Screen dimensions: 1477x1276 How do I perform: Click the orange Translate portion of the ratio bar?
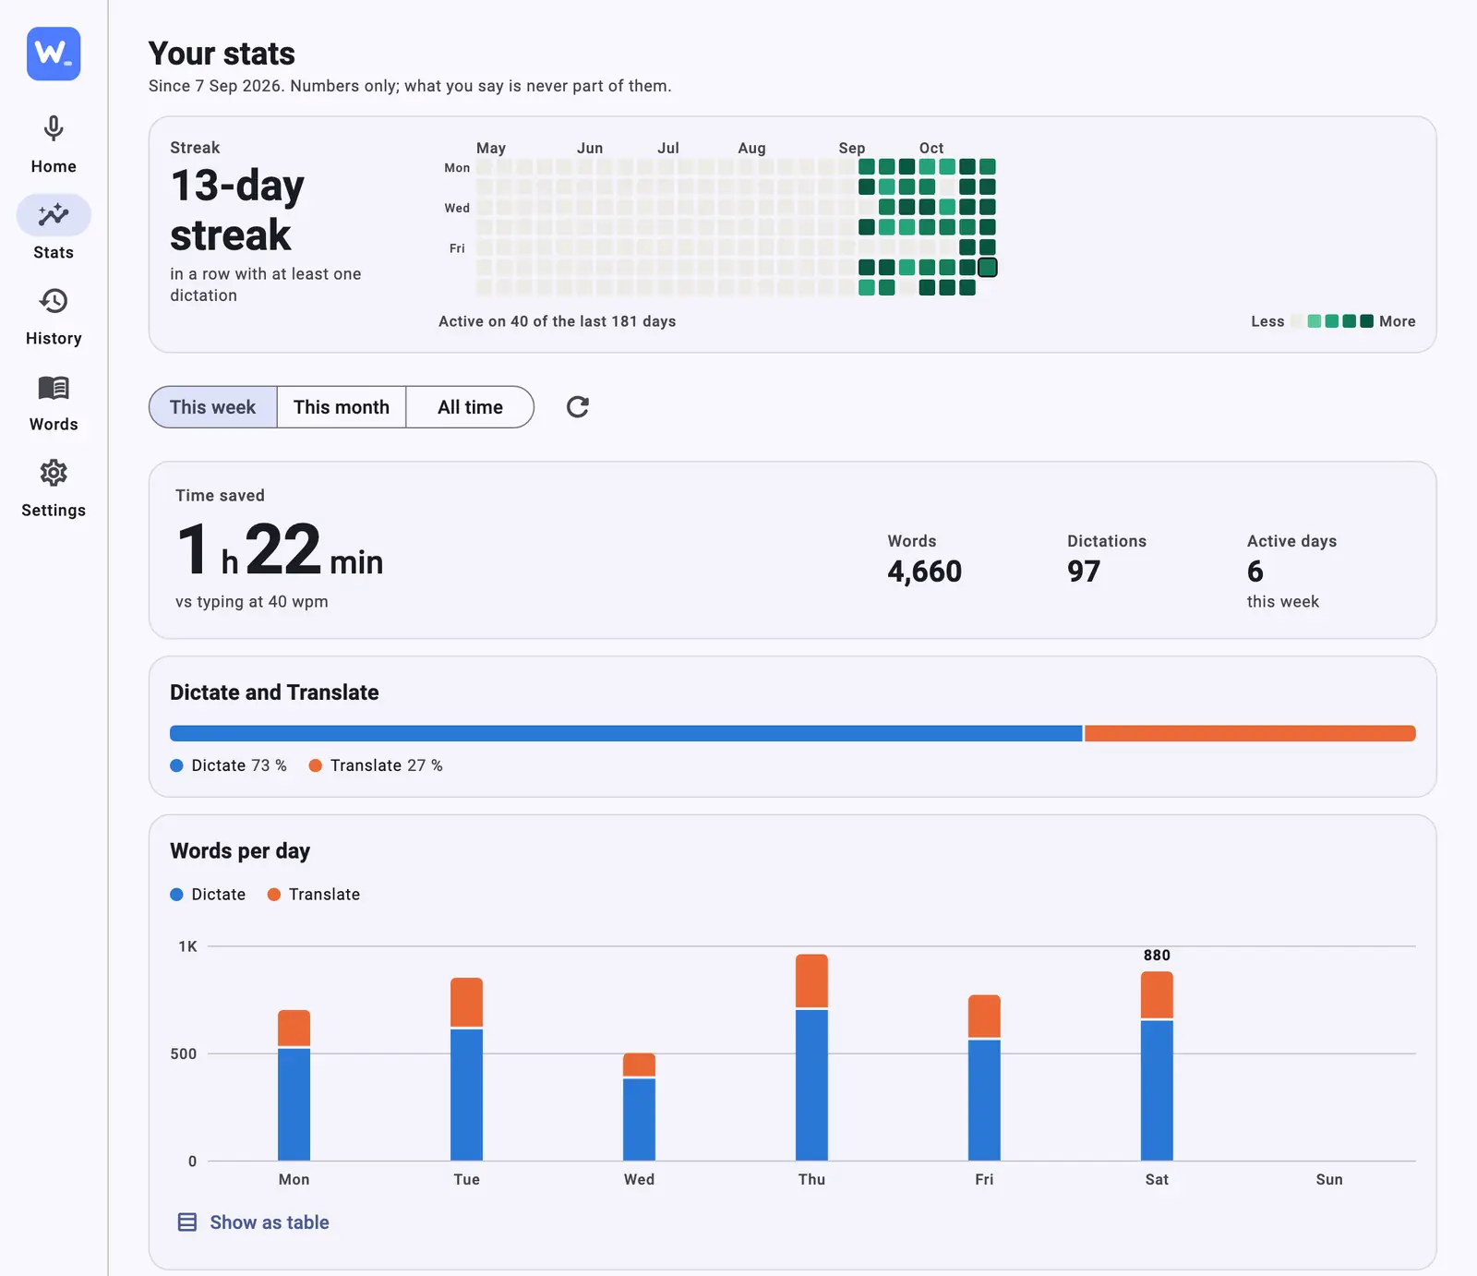point(1250,733)
